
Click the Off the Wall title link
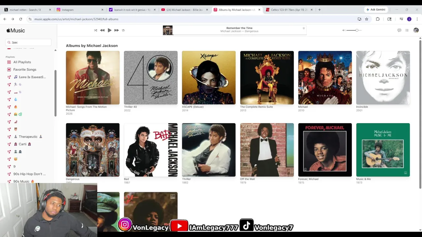[247, 179]
